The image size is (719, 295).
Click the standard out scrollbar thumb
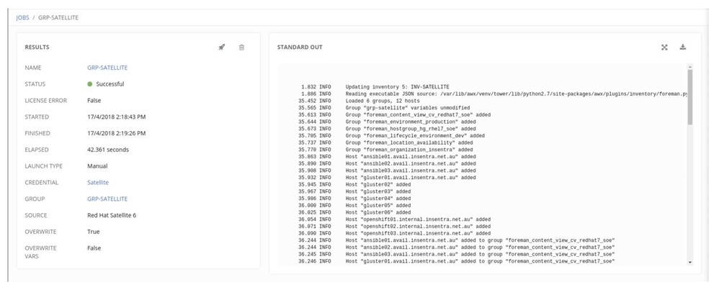690,96
